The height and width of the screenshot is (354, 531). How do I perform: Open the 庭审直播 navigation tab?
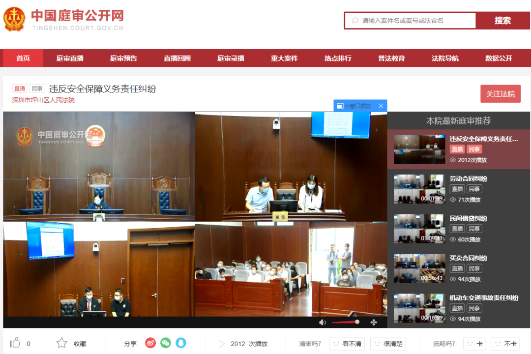[x=70, y=58]
